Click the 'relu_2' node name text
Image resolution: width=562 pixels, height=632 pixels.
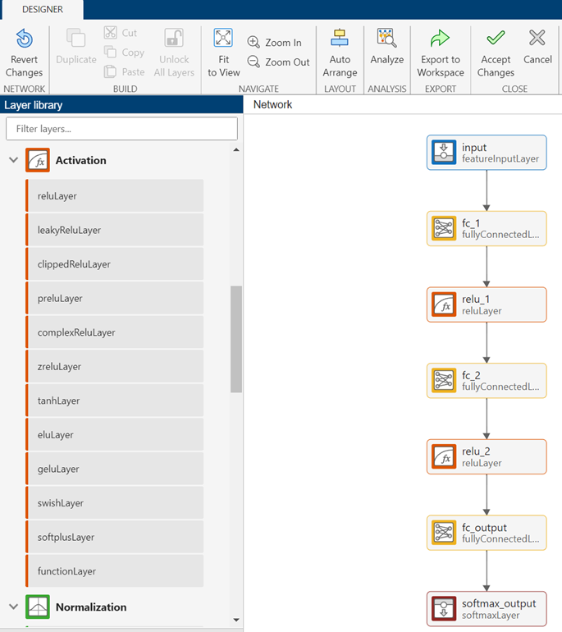(x=476, y=451)
